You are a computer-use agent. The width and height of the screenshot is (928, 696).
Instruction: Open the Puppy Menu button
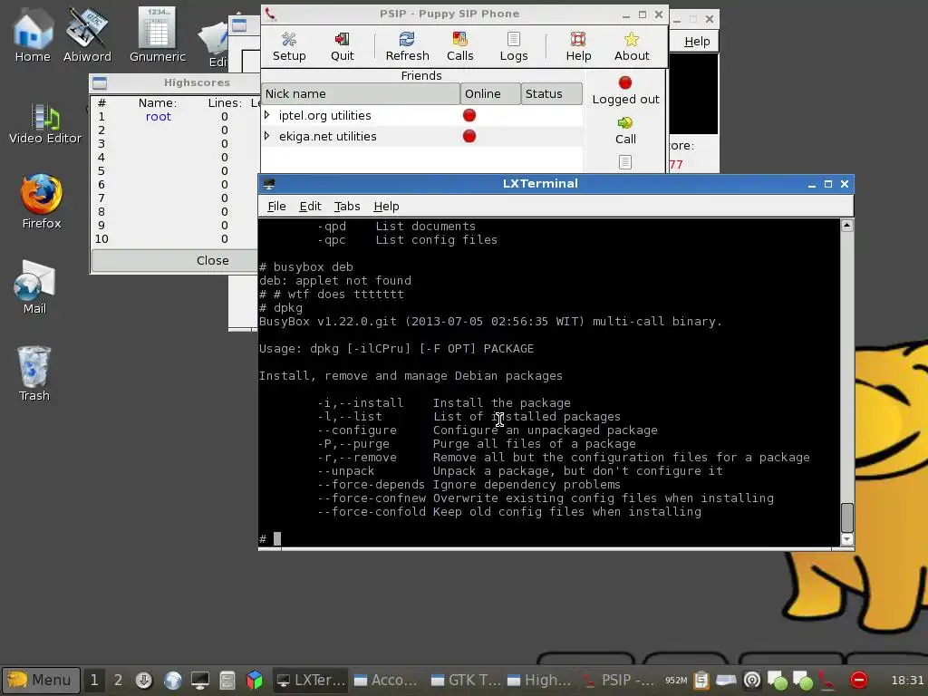click(40, 680)
